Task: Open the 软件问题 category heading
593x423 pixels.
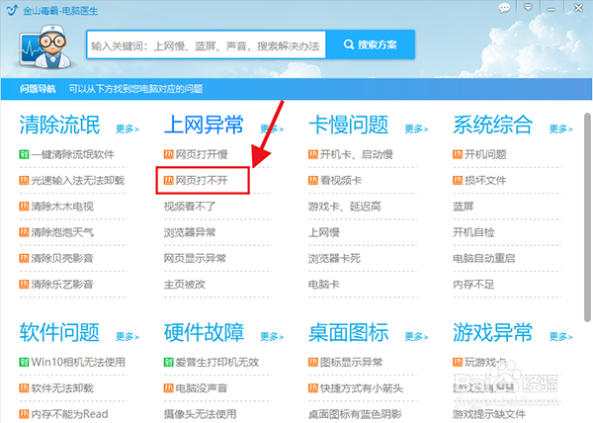Action: [x=59, y=332]
